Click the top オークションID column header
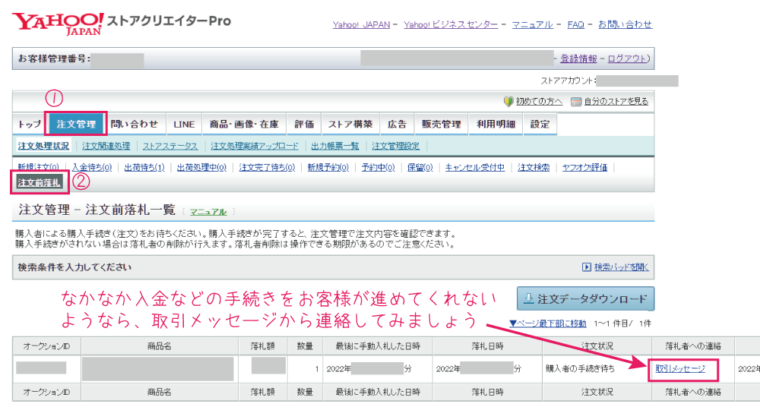The width and height of the screenshot is (760, 410). tap(46, 346)
